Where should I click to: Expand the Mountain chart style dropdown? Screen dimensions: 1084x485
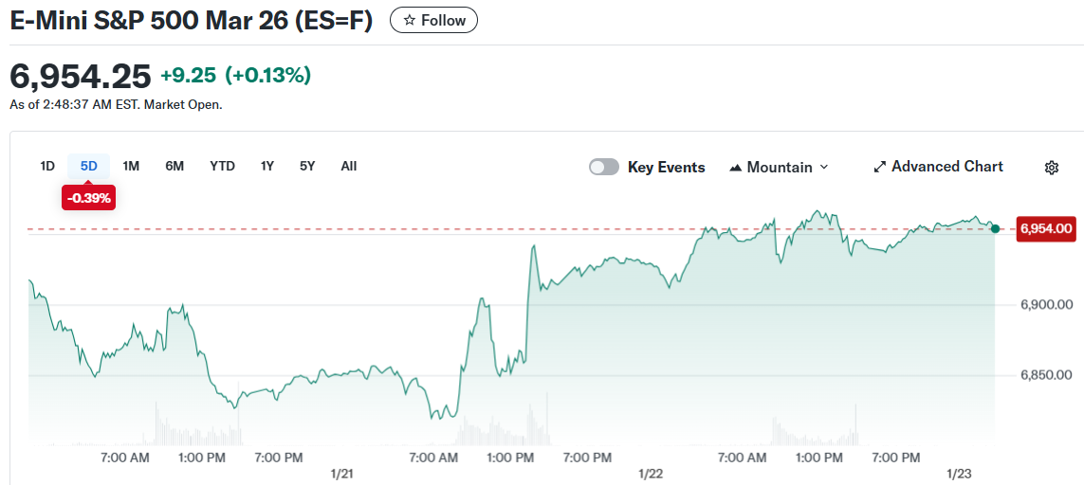coord(823,167)
